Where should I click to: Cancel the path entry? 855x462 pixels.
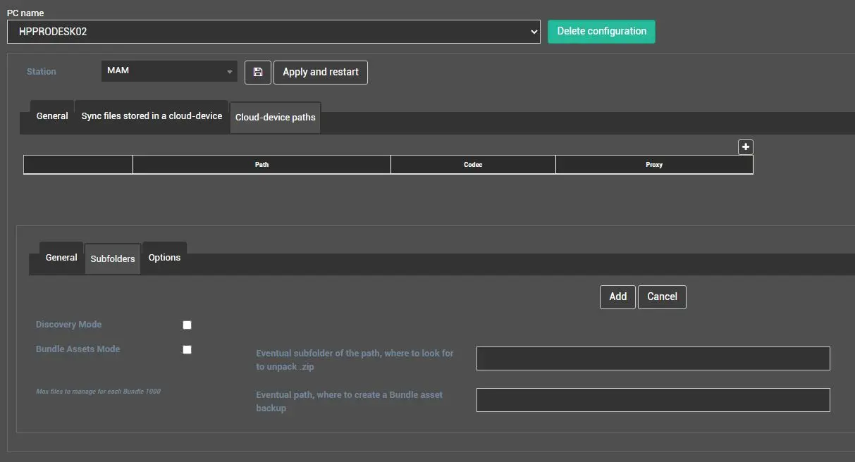(662, 296)
